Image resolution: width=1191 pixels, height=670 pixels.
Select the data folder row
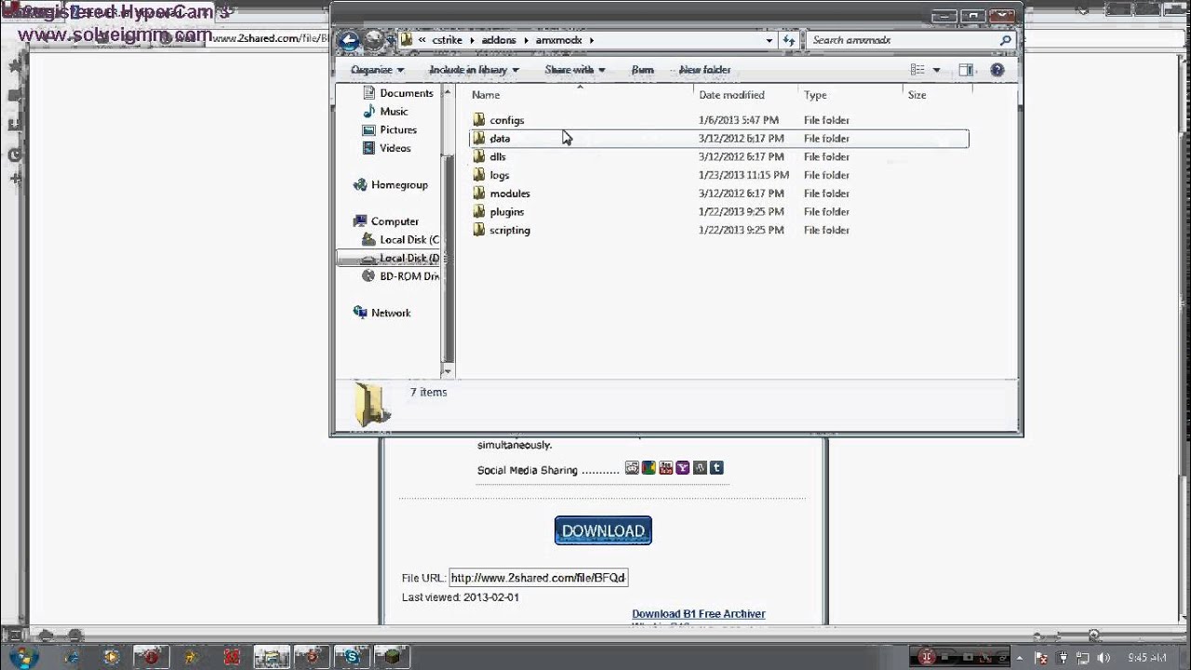(x=718, y=139)
